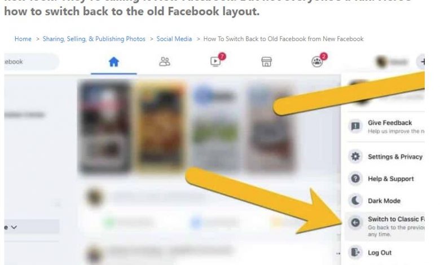440x265 pixels.
Task: Click the Facebook search field
Action: (32, 61)
